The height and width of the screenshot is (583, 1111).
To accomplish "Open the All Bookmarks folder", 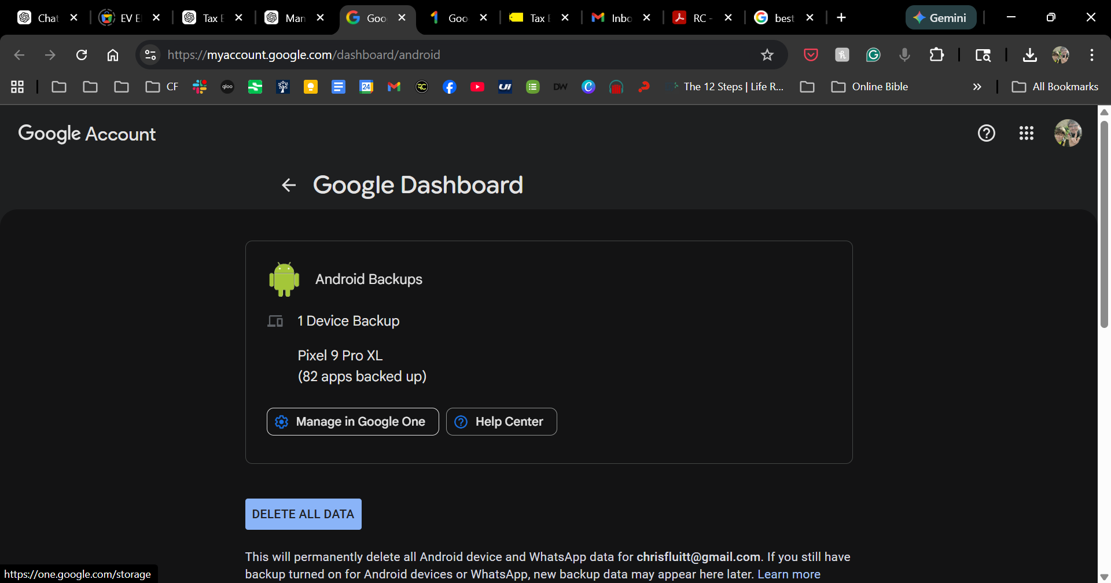I will [x=1054, y=87].
